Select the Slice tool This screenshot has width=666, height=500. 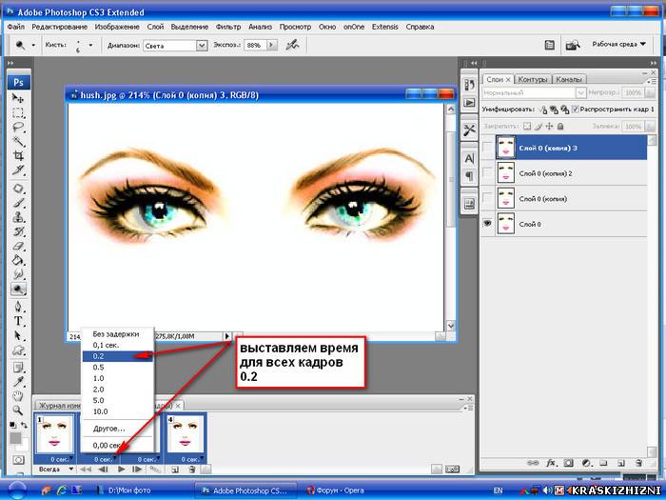pos(18,170)
